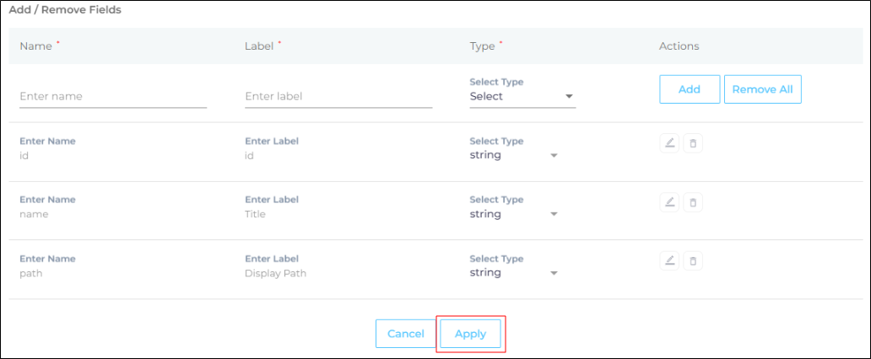Click the path value under Enter Name
This screenshot has width=871, height=359.
click(x=30, y=273)
